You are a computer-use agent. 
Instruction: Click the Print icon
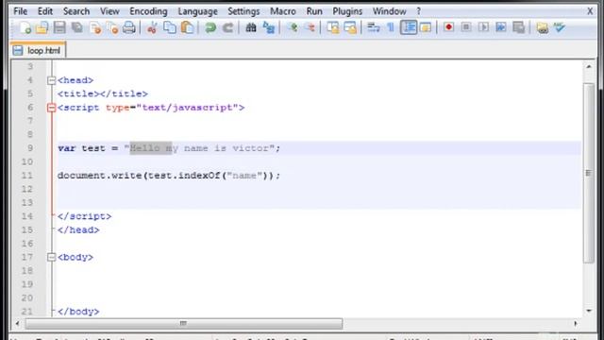point(129,27)
